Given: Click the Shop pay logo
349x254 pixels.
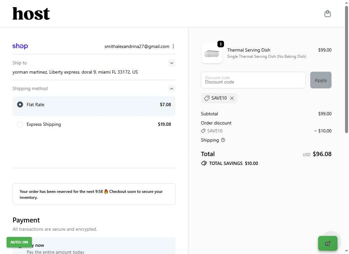Looking at the screenshot, I should (x=20, y=46).
